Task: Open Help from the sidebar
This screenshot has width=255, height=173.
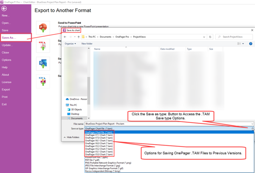Action: tap(4, 67)
